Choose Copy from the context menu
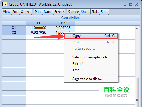The width and height of the screenshot is (142, 107). coord(91,36)
